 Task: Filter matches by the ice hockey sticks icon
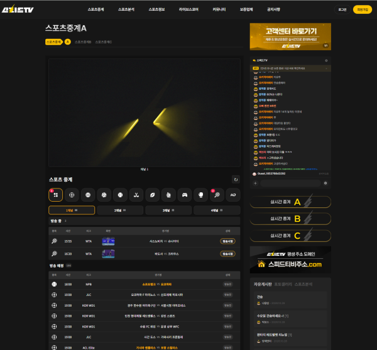click(136, 195)
